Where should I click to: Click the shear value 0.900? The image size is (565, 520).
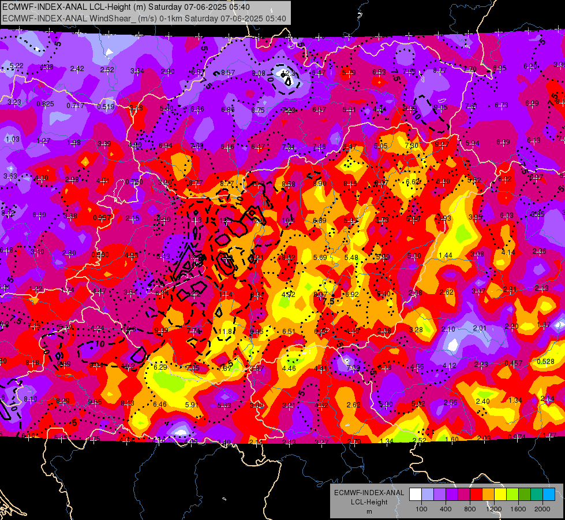tap(100, 254)
